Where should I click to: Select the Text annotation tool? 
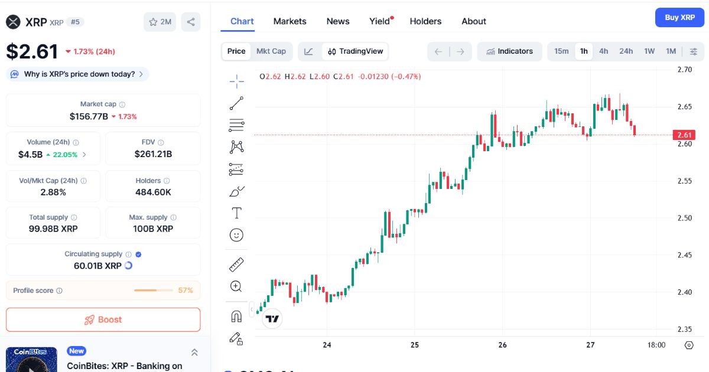(236, 213)
